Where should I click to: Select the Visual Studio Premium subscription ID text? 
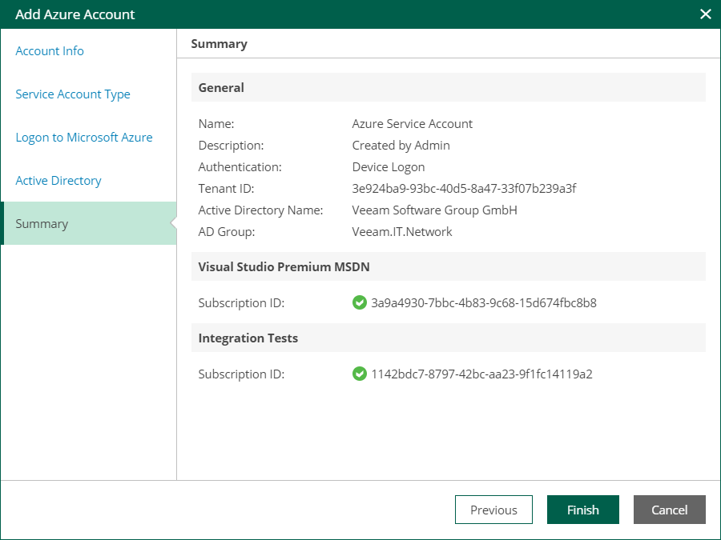click(483, 303)
